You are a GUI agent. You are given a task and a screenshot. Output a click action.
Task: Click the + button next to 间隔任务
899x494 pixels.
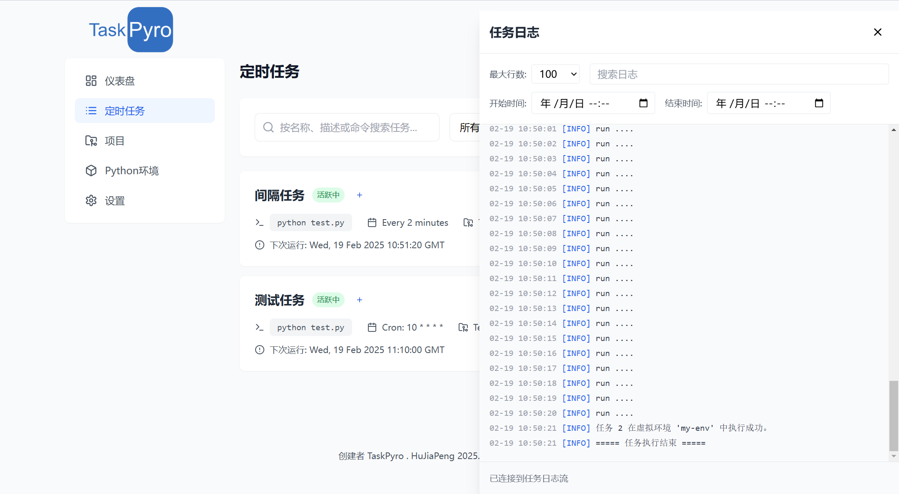pyautogui.click(x=359, y=195)
